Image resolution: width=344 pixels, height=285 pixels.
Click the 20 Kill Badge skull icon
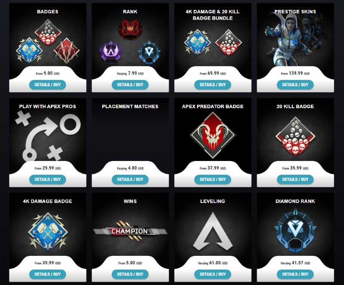point(295,136)
